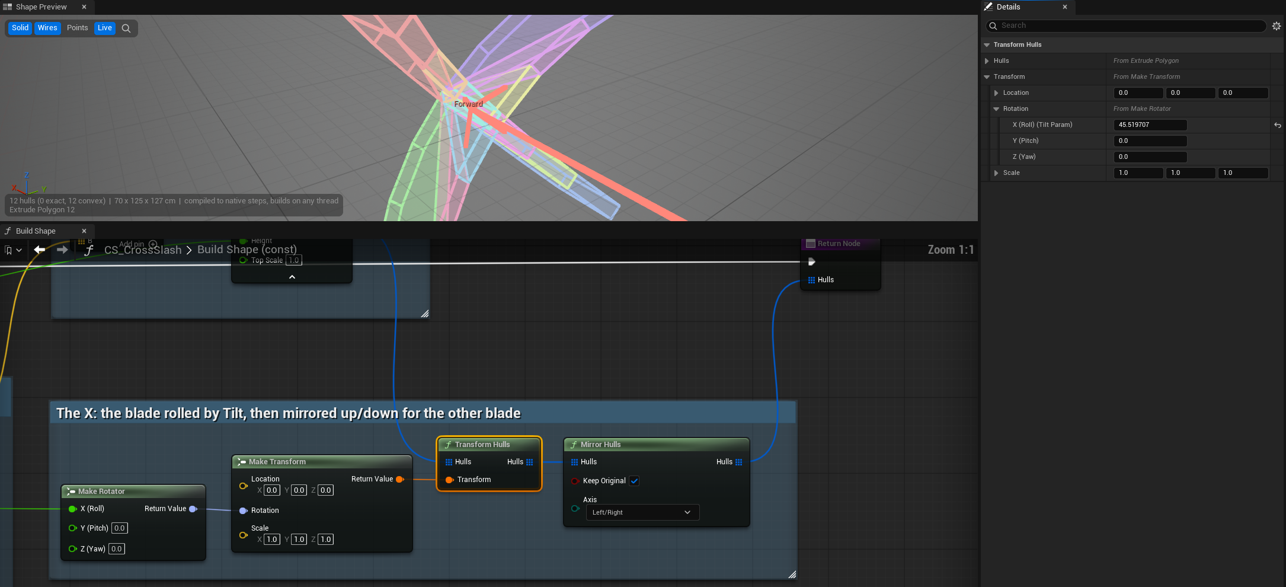This screenshot has height=587, width=1286.
Task: Collapse the node above using its chevron
Action: (292, 277)
